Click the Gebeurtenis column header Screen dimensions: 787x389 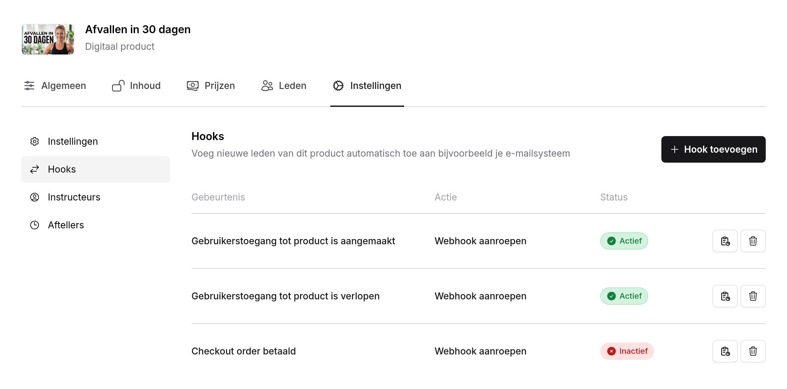click(218, 197)
